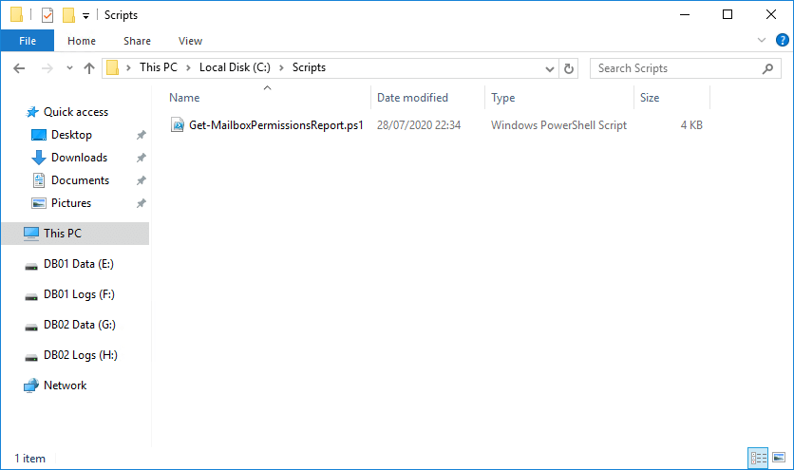
Task: Select Get-MailboxPermissionsReport.ps1 file name
Action: [x=276, y=125]
